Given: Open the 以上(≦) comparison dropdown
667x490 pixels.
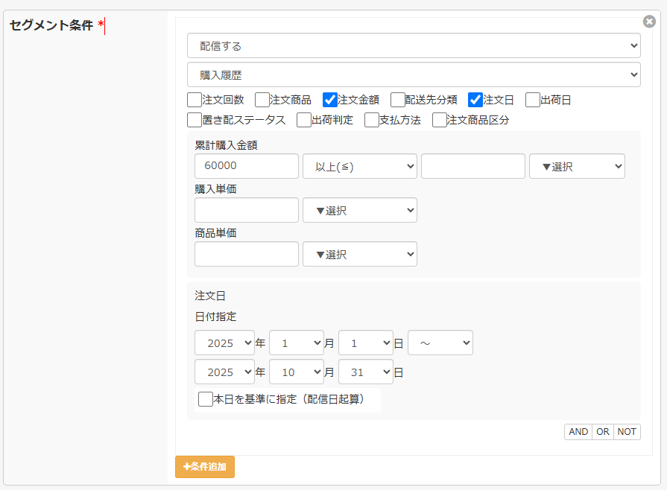Looking at the screenshot, I should pyautogui.click(x=359, y=167).
